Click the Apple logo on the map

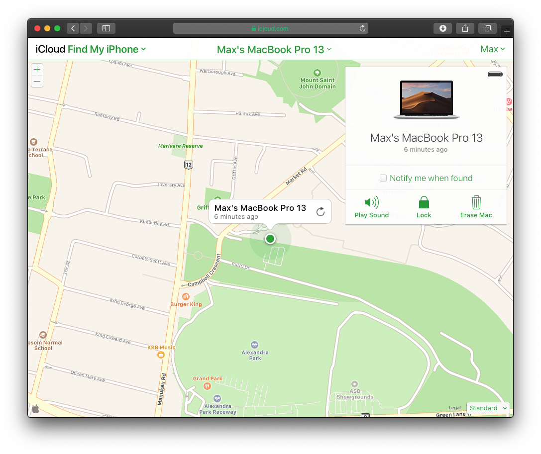[x=35, y=409]
